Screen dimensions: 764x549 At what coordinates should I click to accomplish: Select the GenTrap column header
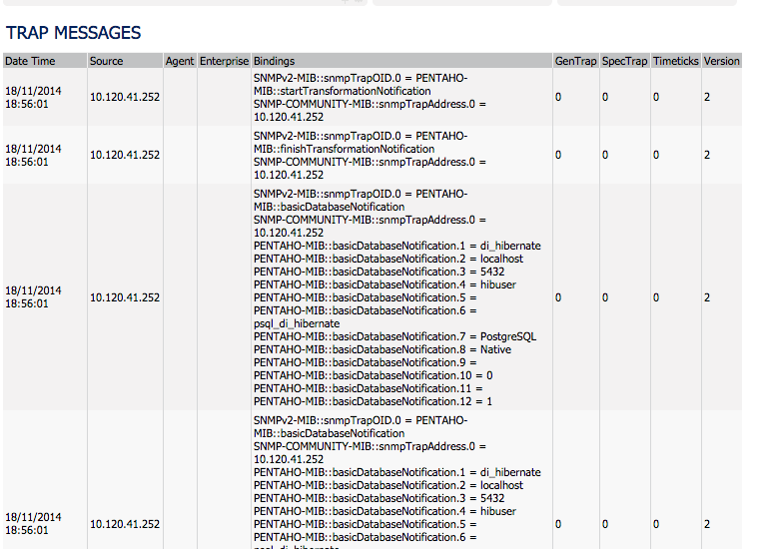576,61
